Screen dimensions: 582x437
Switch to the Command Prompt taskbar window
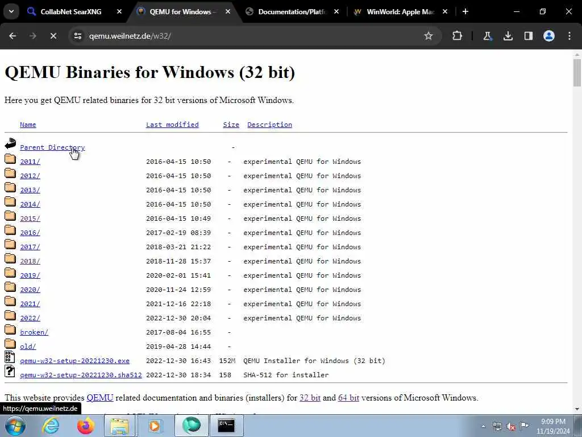(226, 426)
